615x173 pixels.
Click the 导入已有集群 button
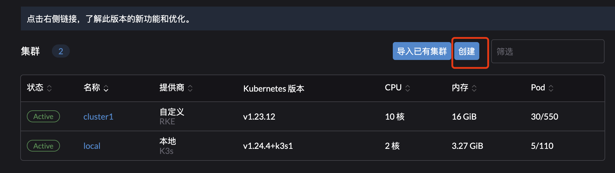tap(422, 51)
